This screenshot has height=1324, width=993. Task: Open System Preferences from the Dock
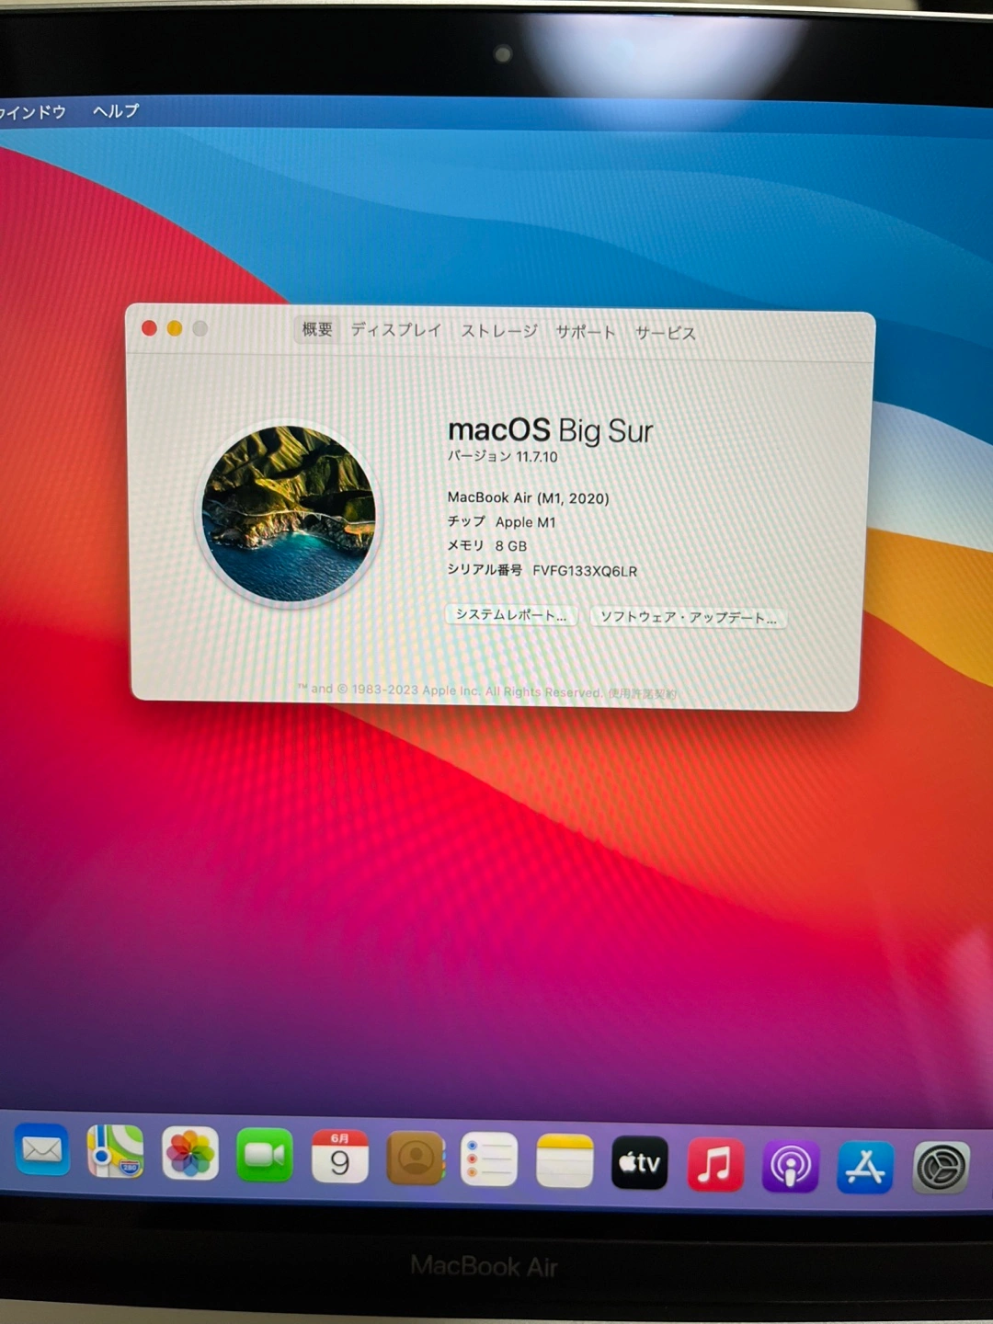(x=941, y=1168)
